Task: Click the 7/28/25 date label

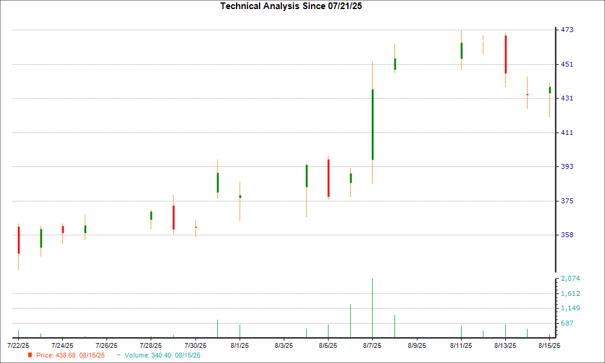Action: [x=151, y=345]
